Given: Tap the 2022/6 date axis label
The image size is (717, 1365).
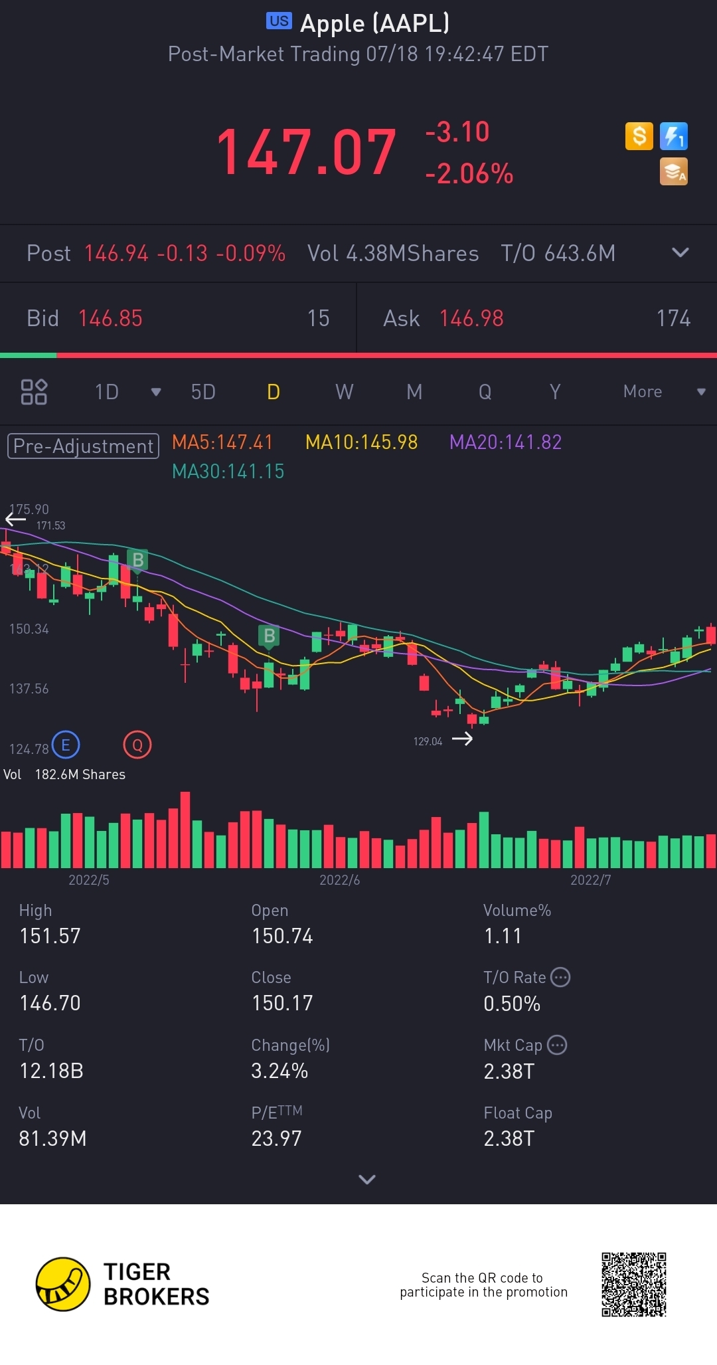Looking at the screenshot, I should [339, 880].
